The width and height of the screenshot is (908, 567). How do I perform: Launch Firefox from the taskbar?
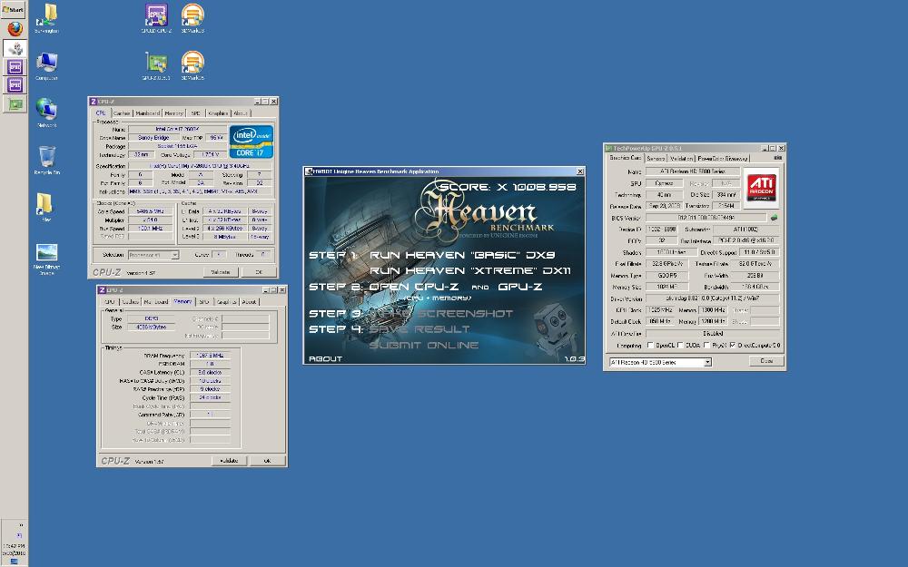[15, 29]
